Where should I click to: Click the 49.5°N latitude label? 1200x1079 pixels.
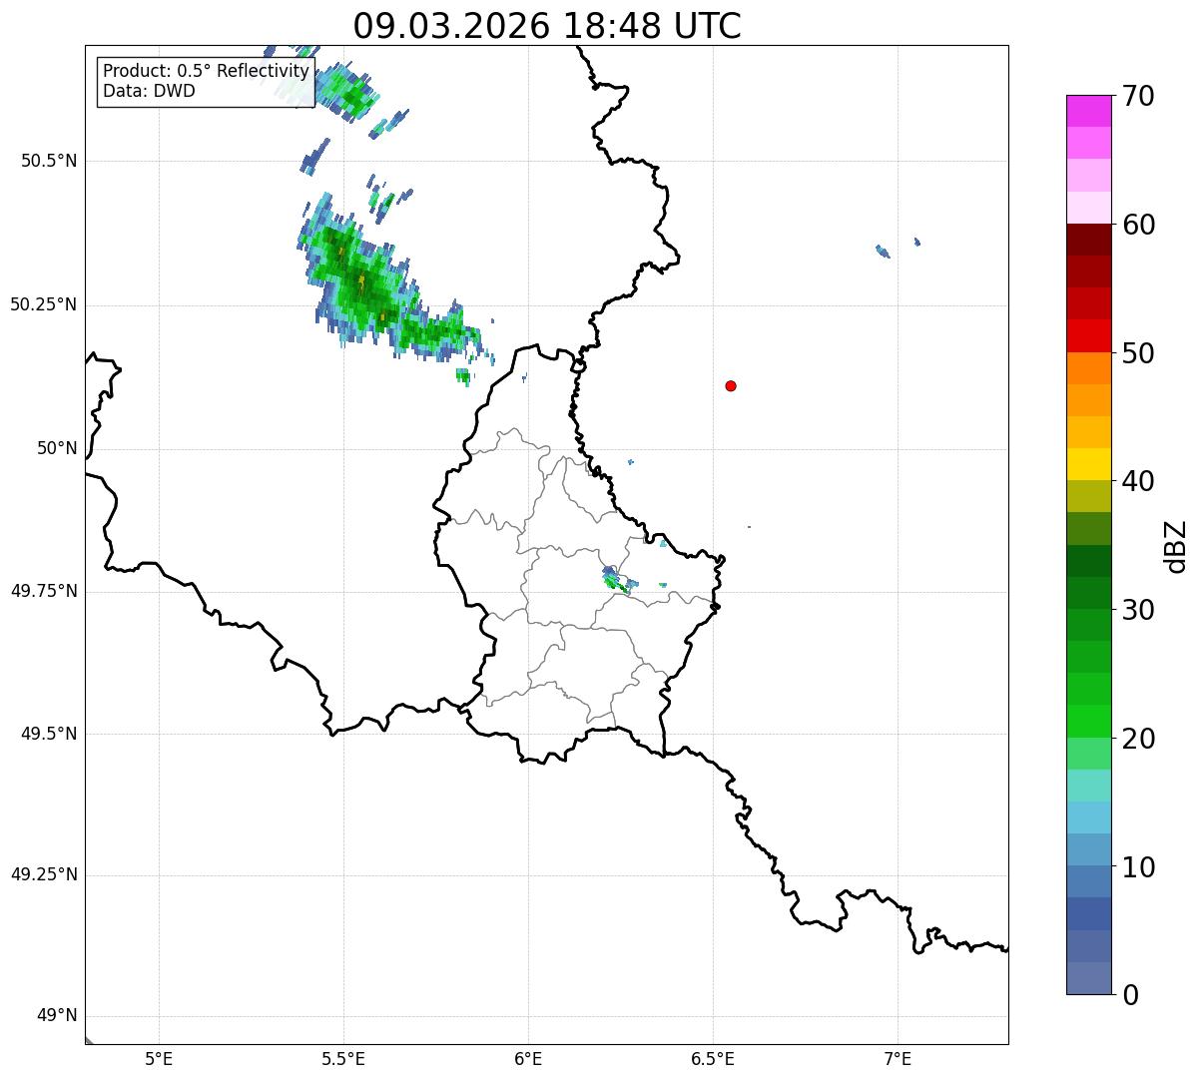(49, 735)
